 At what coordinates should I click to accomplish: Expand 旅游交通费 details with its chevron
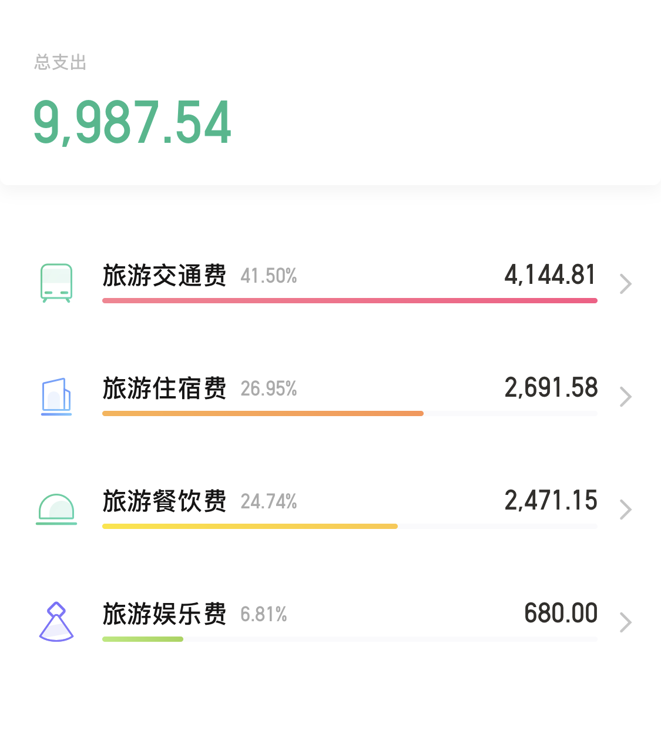[625, 284]
